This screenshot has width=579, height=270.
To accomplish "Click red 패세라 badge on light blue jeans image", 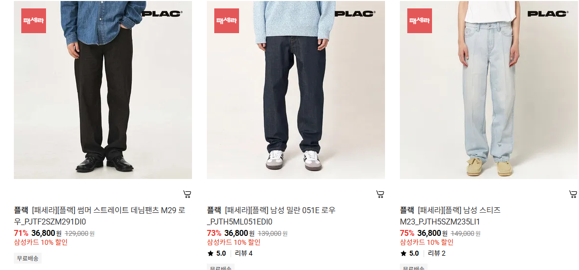I will 420,21.
